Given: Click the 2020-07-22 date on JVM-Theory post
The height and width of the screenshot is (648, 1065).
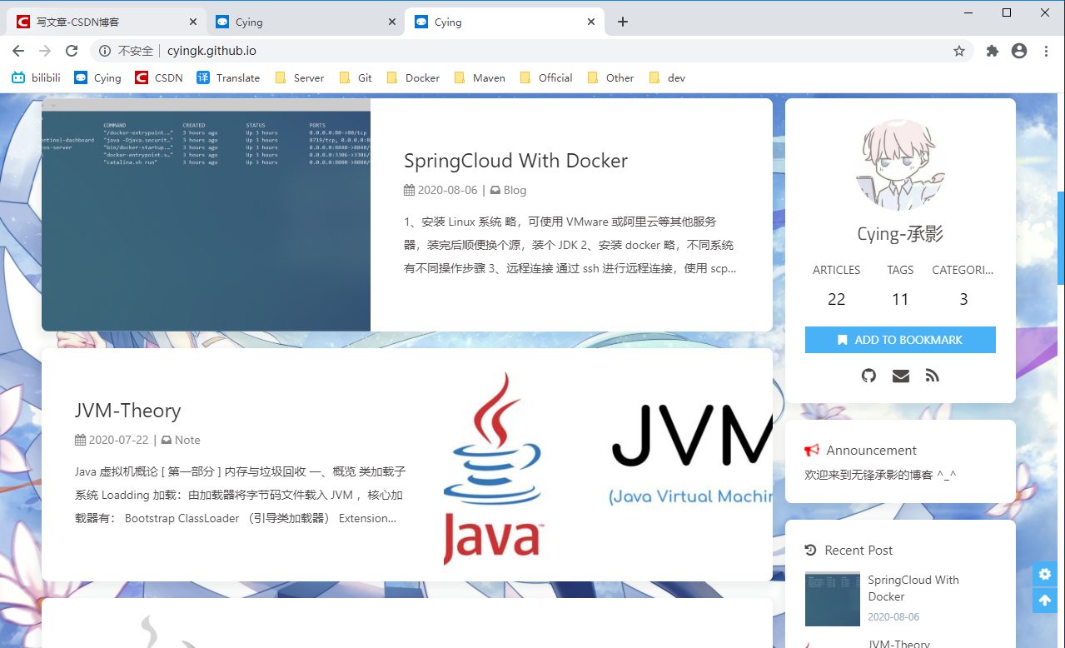Looking at the screenshot, I should (x=118, y=440).
